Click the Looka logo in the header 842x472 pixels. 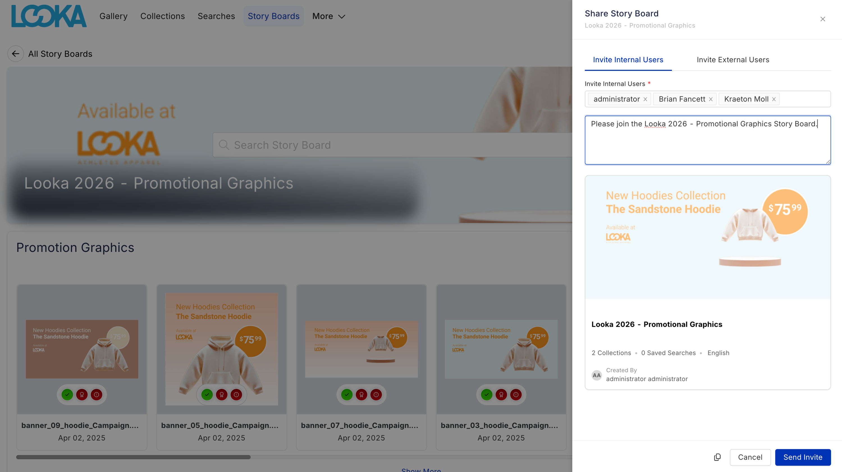(x=49, y=16)
